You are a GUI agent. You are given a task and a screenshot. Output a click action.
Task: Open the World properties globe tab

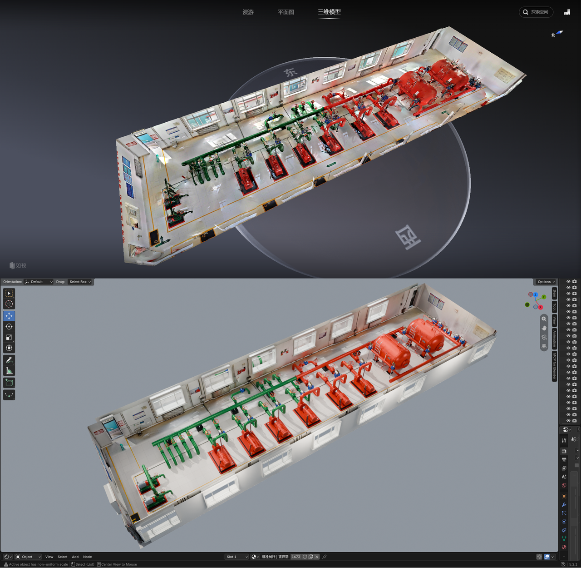click(564, 485)
